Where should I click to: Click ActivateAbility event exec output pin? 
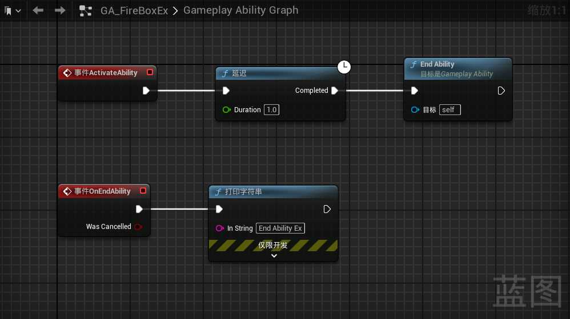pos(146,91)
